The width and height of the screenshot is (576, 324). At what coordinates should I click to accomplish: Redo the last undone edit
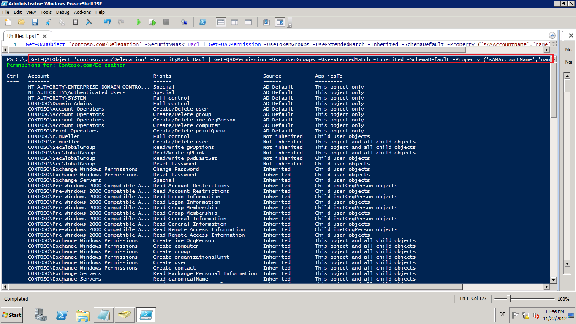[121, 22]
